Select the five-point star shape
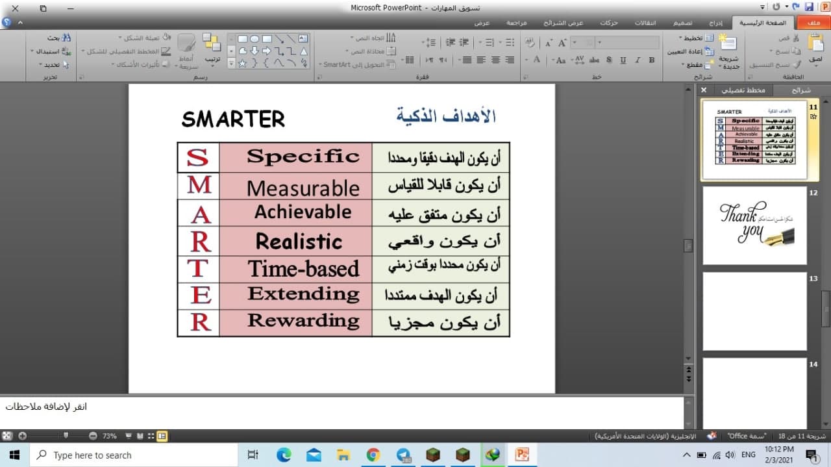The image size is (831, 467). click(242, 63)
